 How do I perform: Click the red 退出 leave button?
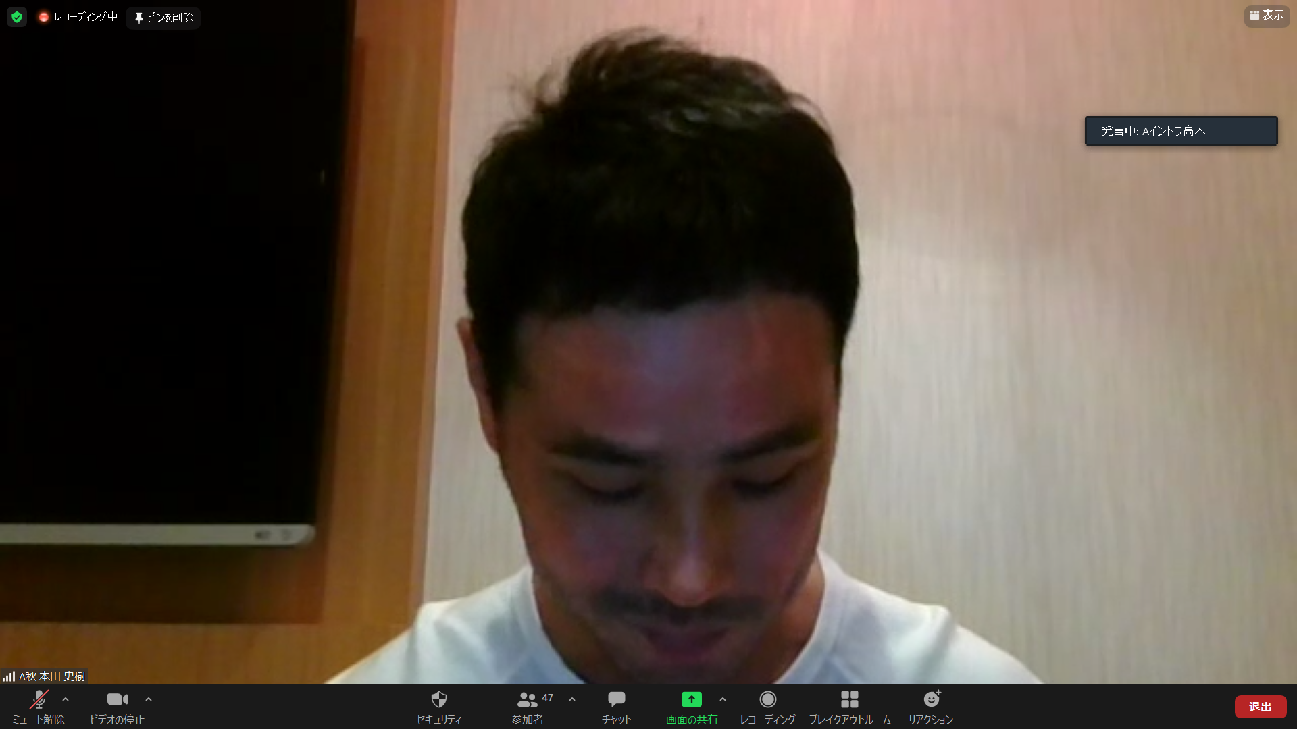point(1261,707)
